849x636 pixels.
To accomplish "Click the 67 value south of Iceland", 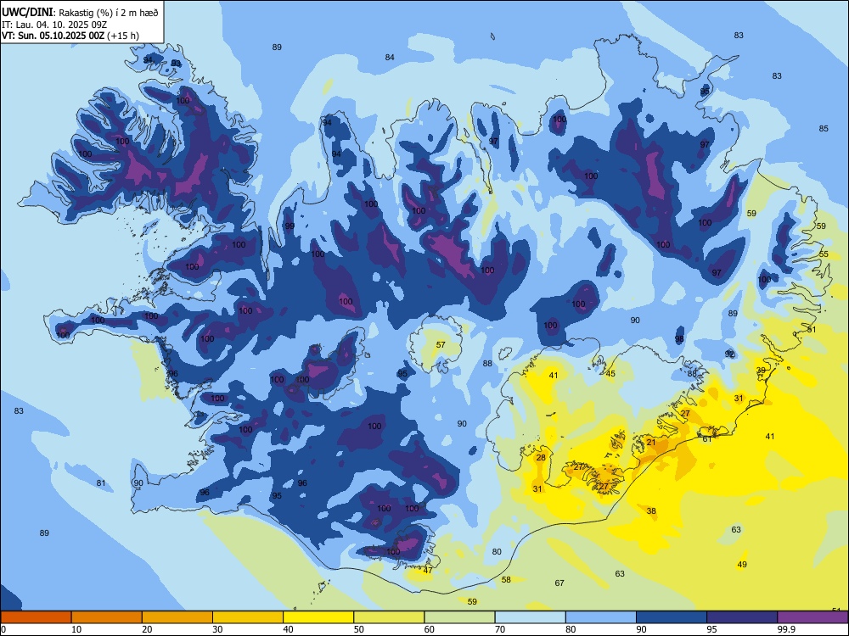I will [x=559, y=583].
